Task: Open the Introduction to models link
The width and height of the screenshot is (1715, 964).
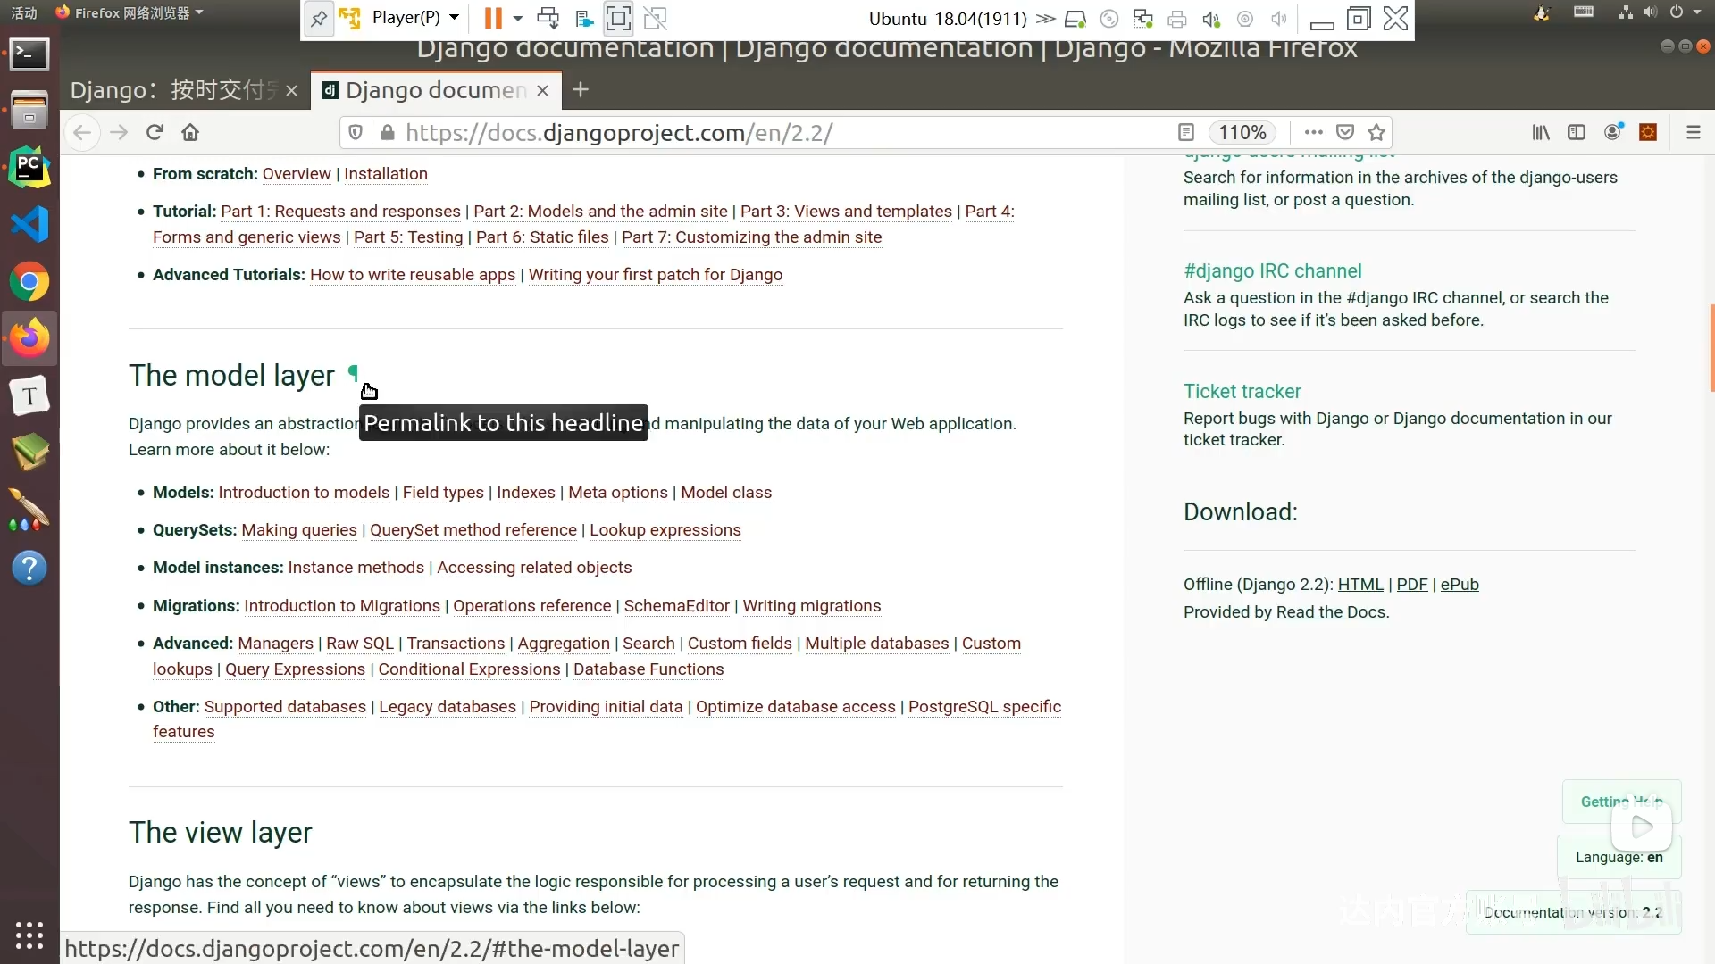Action: tap(304, 493)
